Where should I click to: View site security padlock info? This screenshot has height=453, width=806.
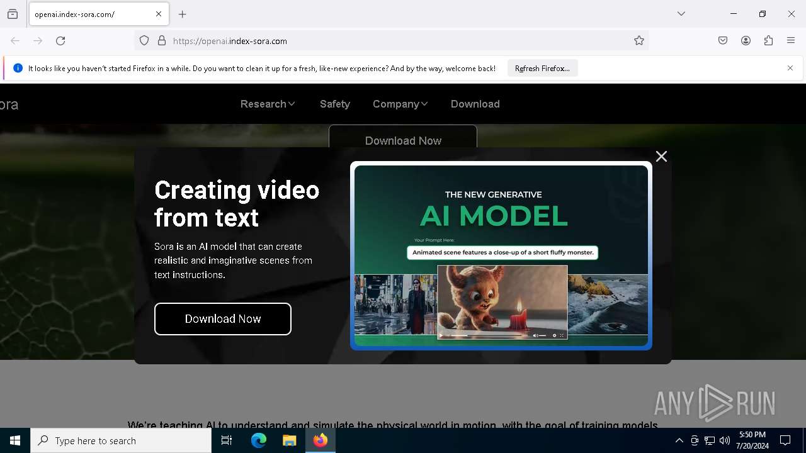coord(162,41)
